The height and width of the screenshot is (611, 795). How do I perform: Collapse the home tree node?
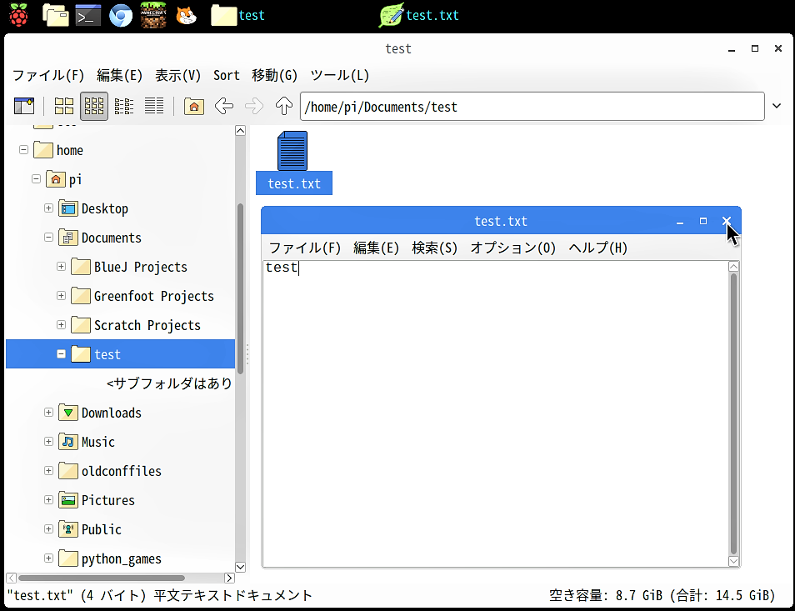[23, 149]
